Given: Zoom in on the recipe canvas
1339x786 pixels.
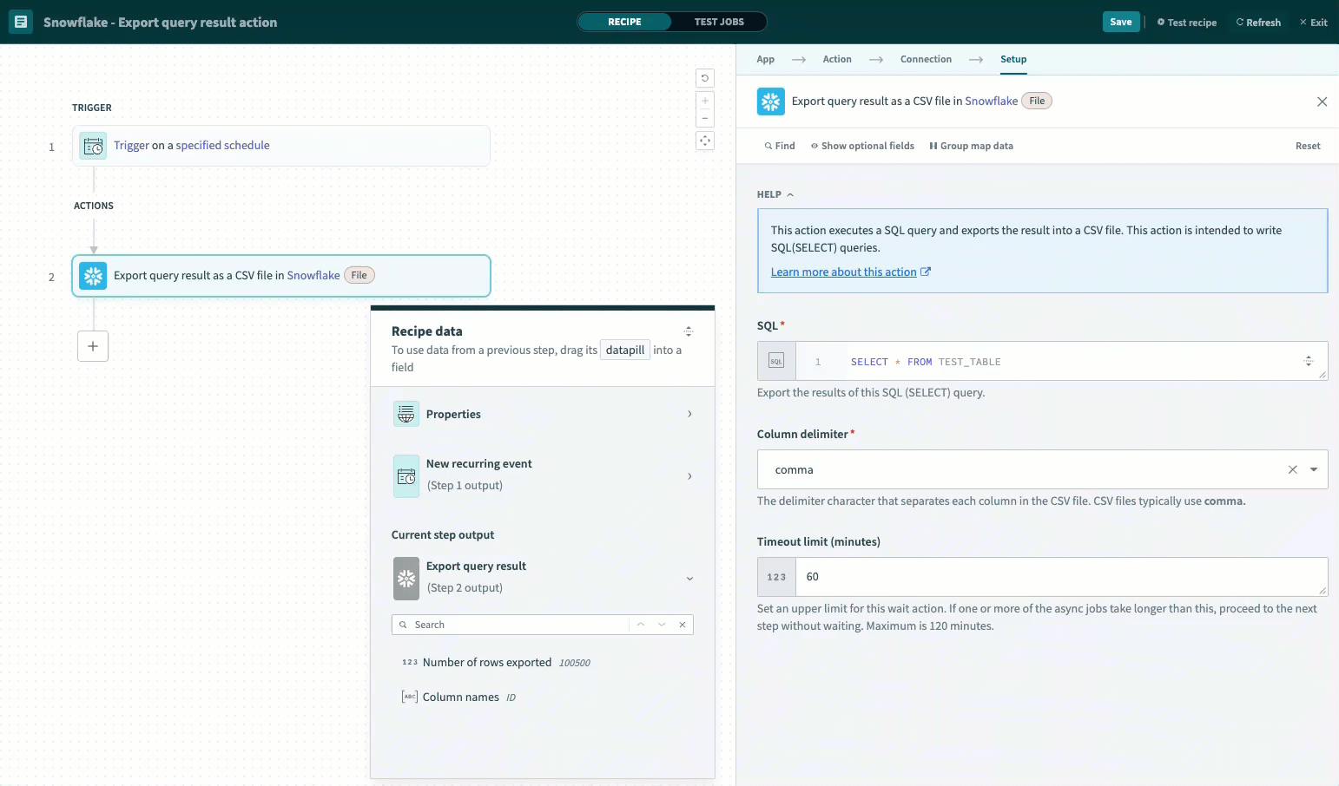Looking at the screenshot, I should tap(705, 101).
